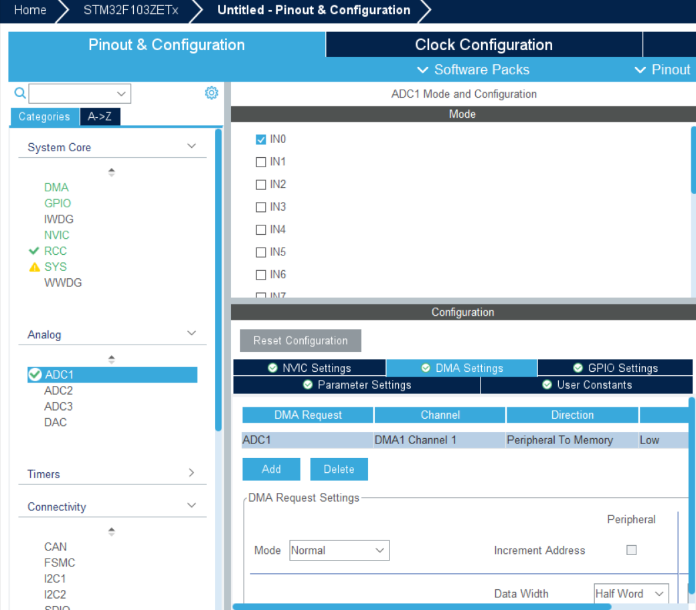The image size is (696, 610).
Task: Open the search combo box dropdown
Action: tap(121, 94)
